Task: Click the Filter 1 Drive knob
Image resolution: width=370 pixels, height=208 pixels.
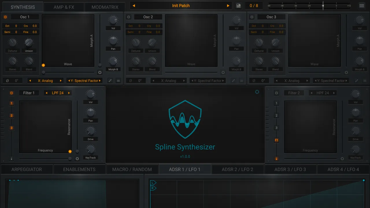Action: point(90,131)
